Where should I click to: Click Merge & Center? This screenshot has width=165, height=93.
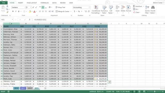62,11
